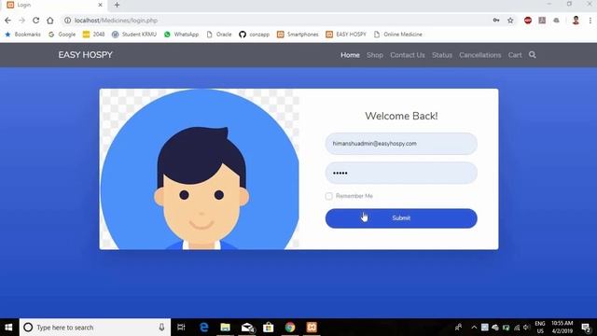Open Task View from taskbar
This screenshot has height=336, width=597.
[181, 328]
